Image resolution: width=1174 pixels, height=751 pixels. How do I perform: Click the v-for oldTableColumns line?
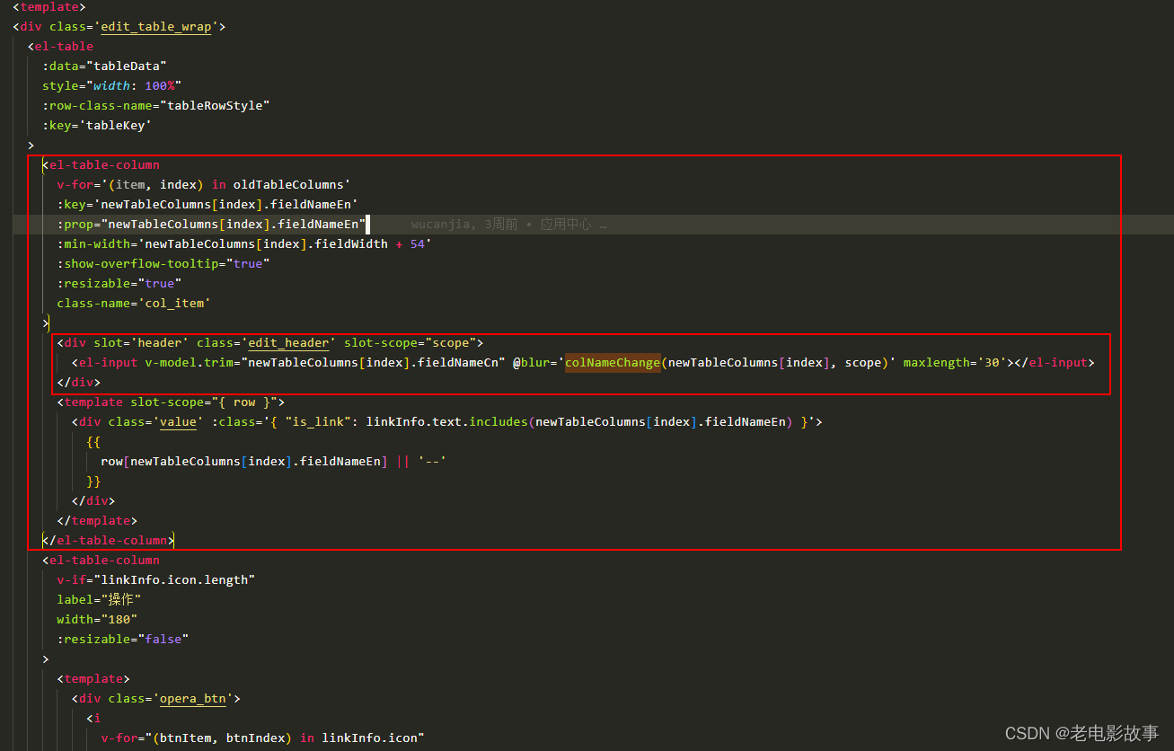(x=204, y=184)
